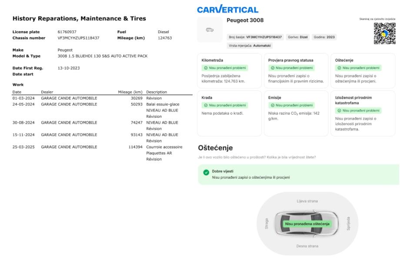Click the Emisije card title

coord(274,97)
